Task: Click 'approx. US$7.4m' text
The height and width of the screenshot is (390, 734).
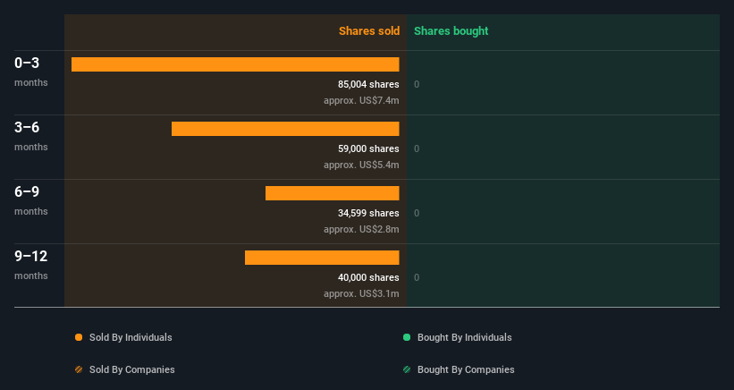Action: (x=361, y=100)
